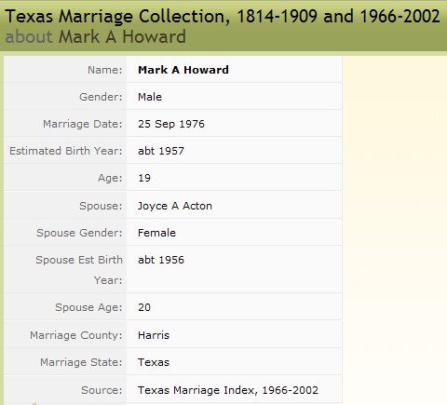Click the Gender value Male

tap(150, 97)
